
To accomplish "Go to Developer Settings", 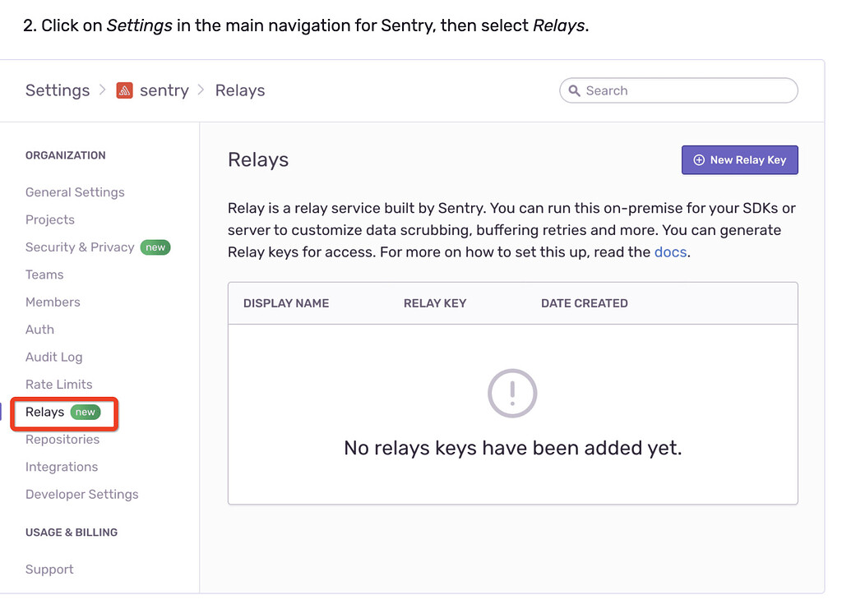I will 81,494.
